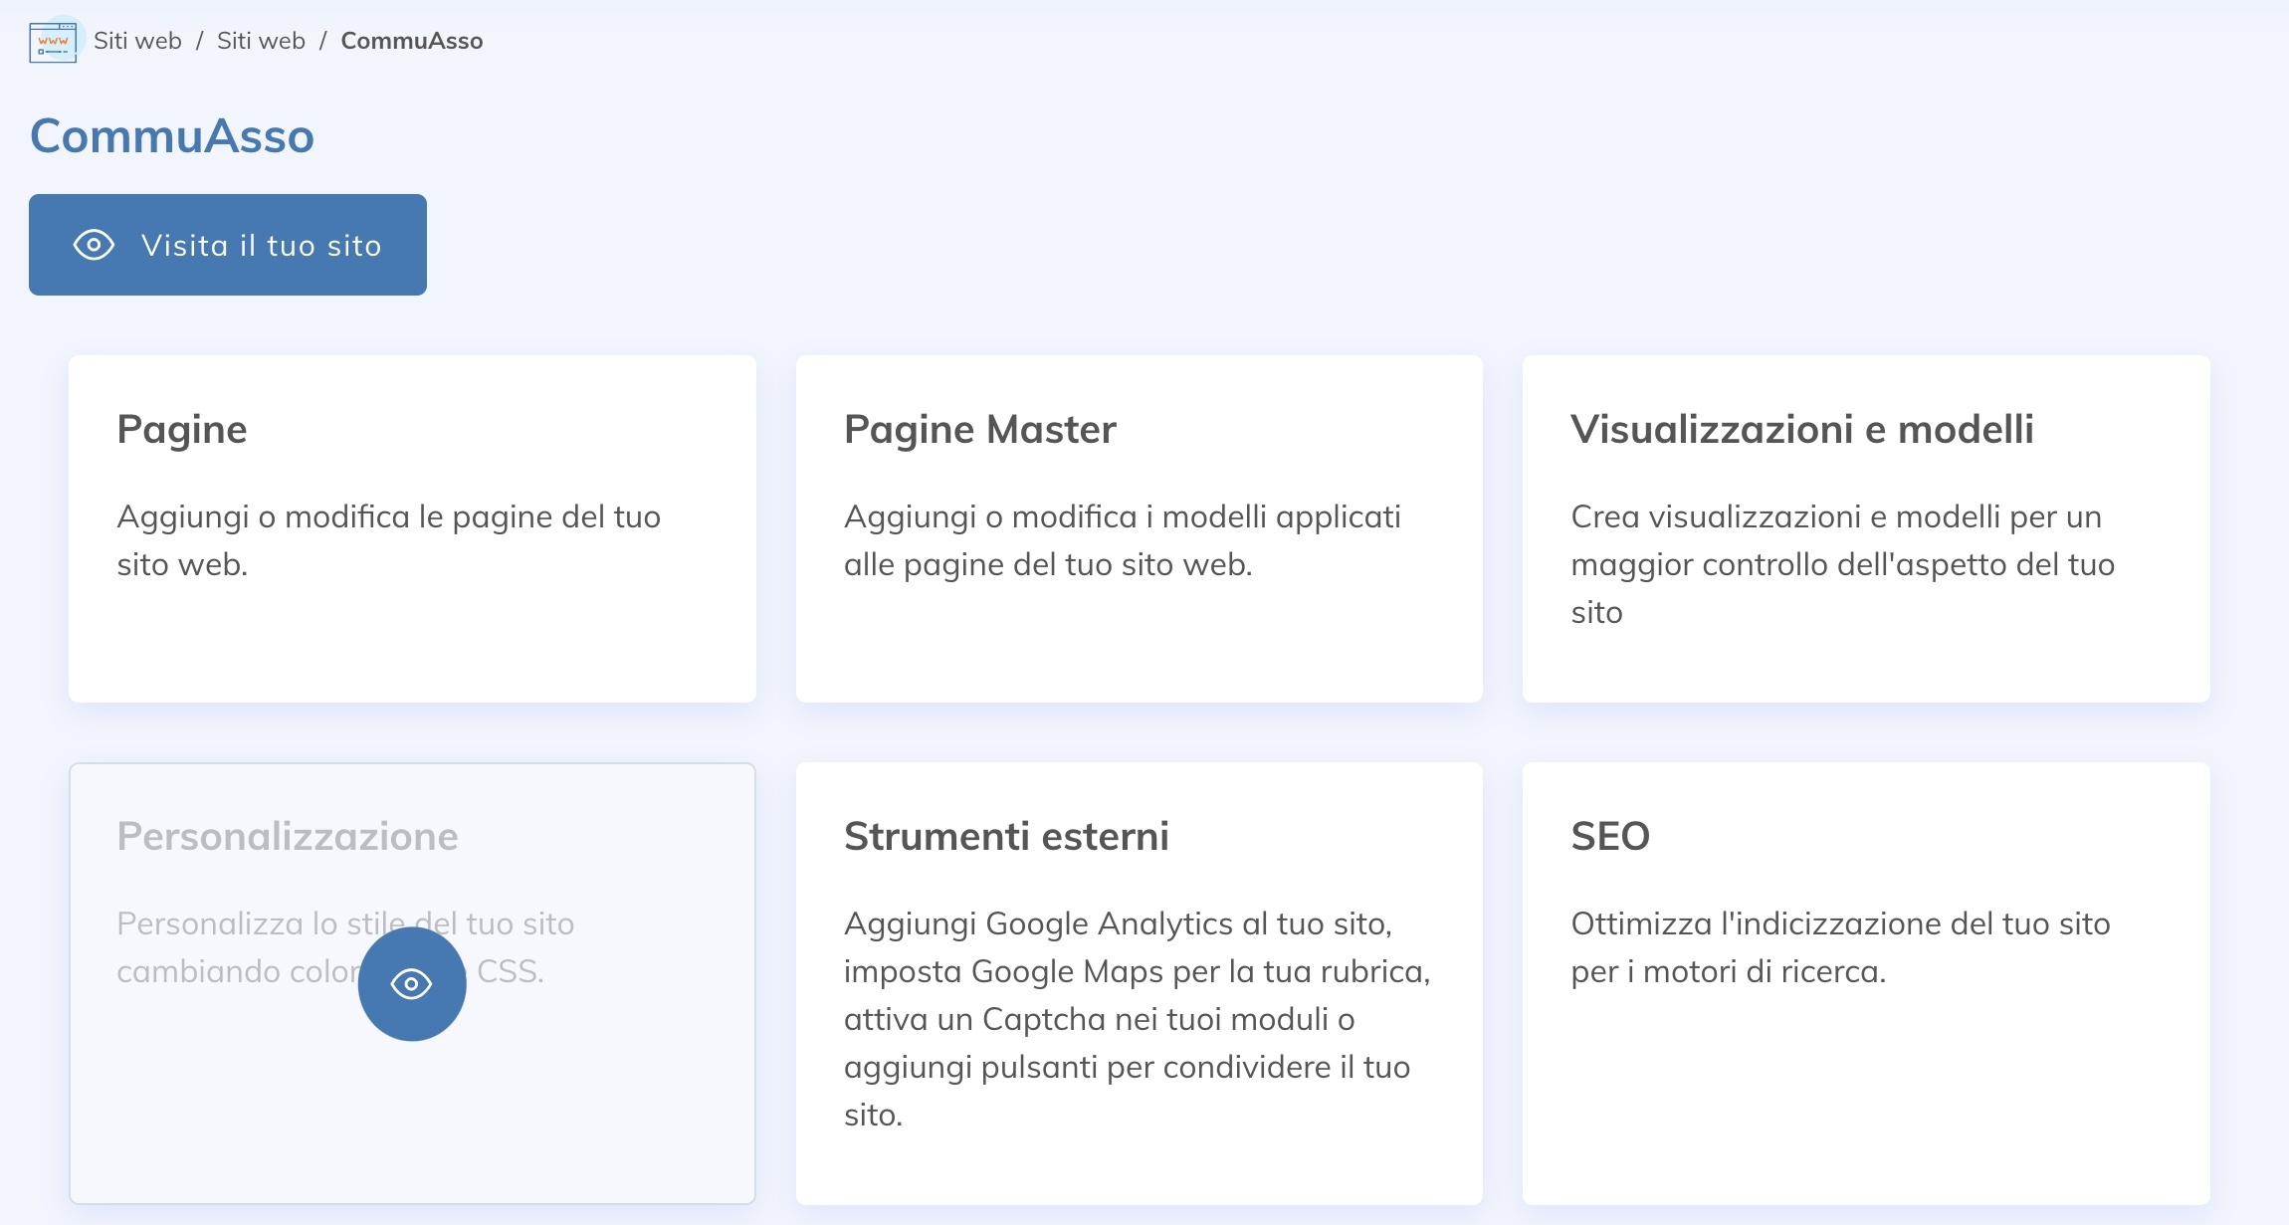Image resolution: width=2289 pixels, height=1225 pixels.
Task: Open the second Siti web breadcrumb link
Action: point(261,41)
